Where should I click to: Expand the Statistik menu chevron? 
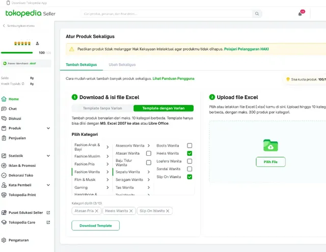pyautogui.click(x=48, y=156)
